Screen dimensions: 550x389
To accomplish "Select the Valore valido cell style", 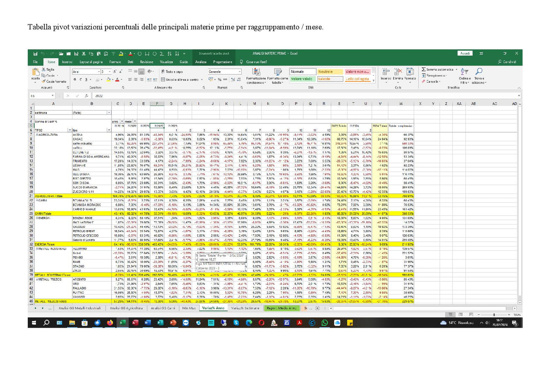I will point(303,79).
